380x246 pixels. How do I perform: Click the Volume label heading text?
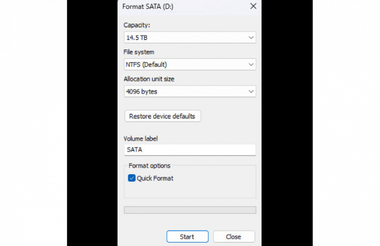click(140, 139)
